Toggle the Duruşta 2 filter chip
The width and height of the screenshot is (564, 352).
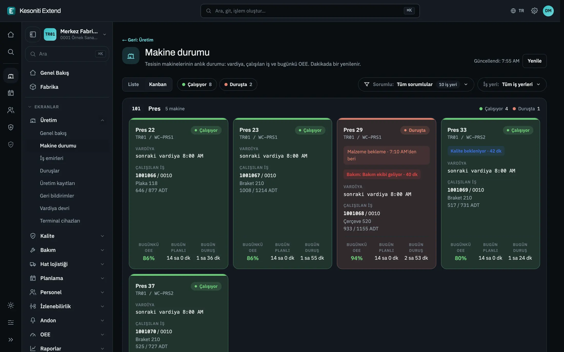pos(238,84)
